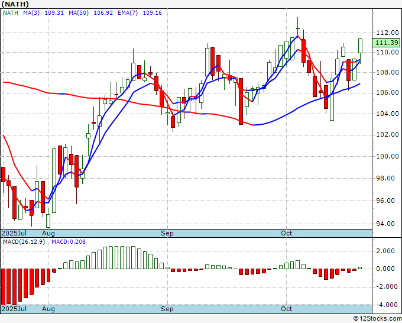Click the 102.00 price axis label
The width and height of the screenshot is (402, 323).
pyautogui.click(x=387, y=134)
